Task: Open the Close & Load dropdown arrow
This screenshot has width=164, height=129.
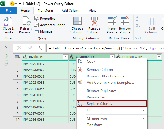Action: (x=13, y=32)
